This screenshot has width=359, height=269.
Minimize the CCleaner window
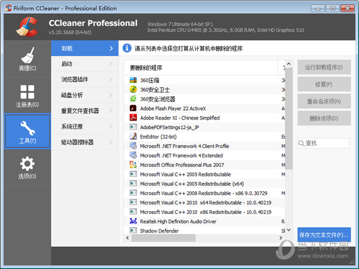318,8
